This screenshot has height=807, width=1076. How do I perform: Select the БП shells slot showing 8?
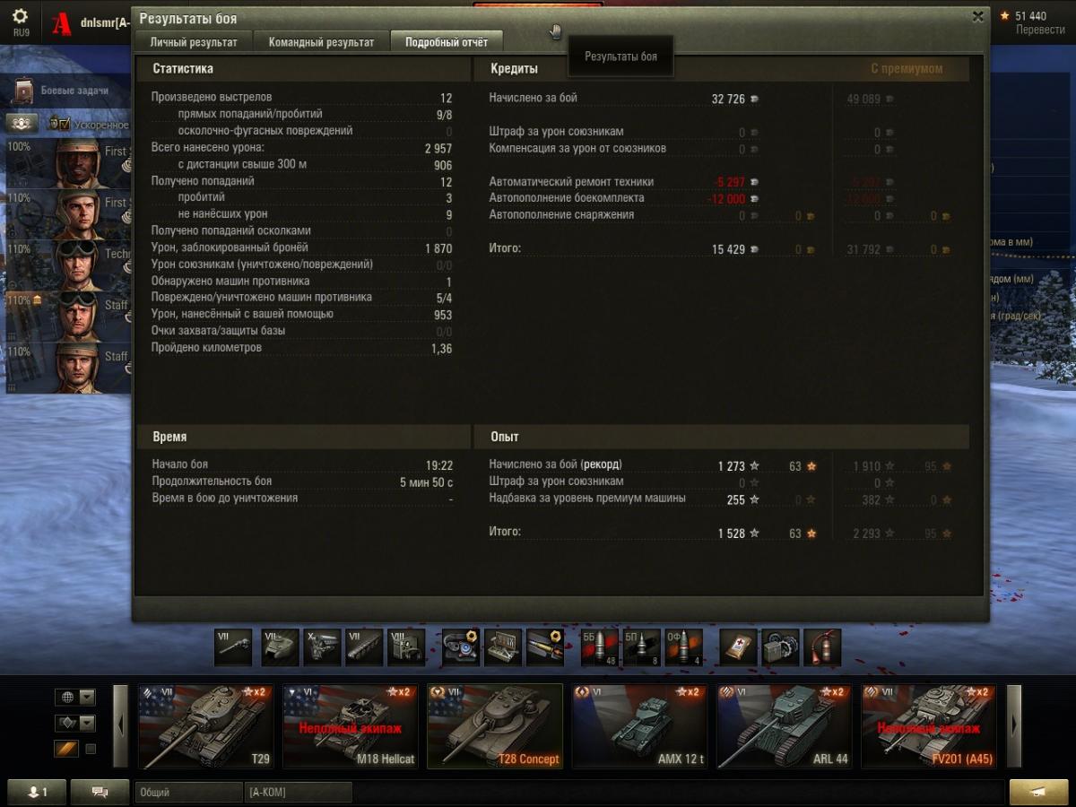coord(642,647)
